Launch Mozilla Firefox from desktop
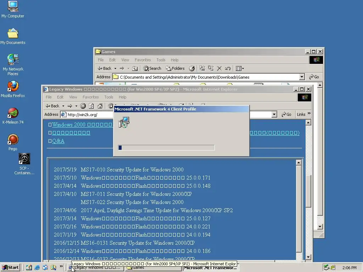 coord(13,89)
